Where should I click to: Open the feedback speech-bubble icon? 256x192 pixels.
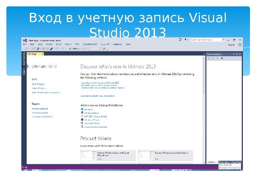180,40
